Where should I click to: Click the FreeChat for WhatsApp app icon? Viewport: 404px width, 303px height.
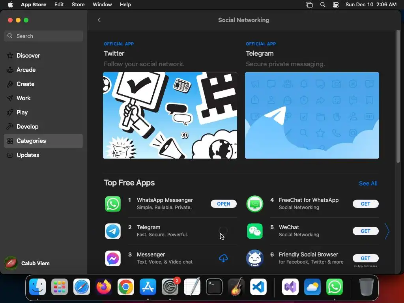pyautogui.click(x=254, y=204)
